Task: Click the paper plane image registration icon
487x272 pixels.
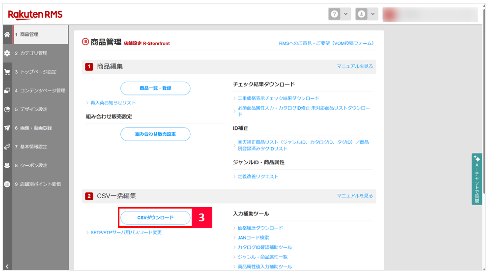Action: click(x=7, y=128)
